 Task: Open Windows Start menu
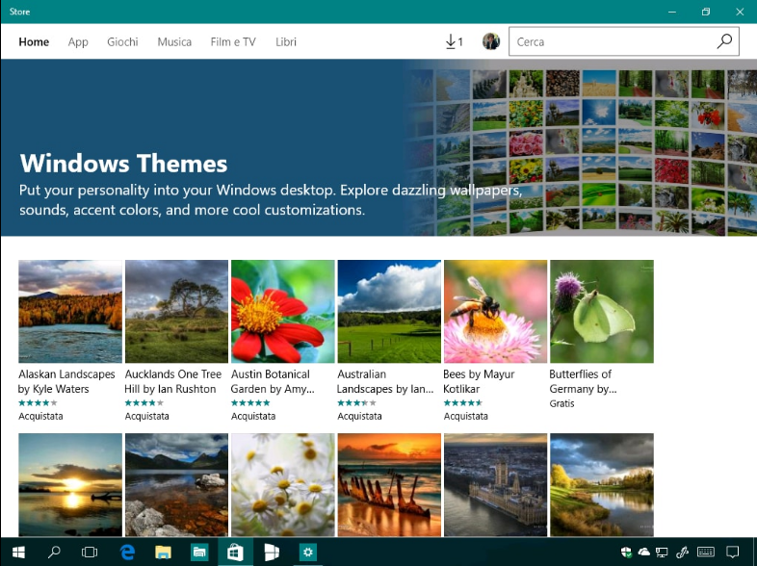(18, 552)
